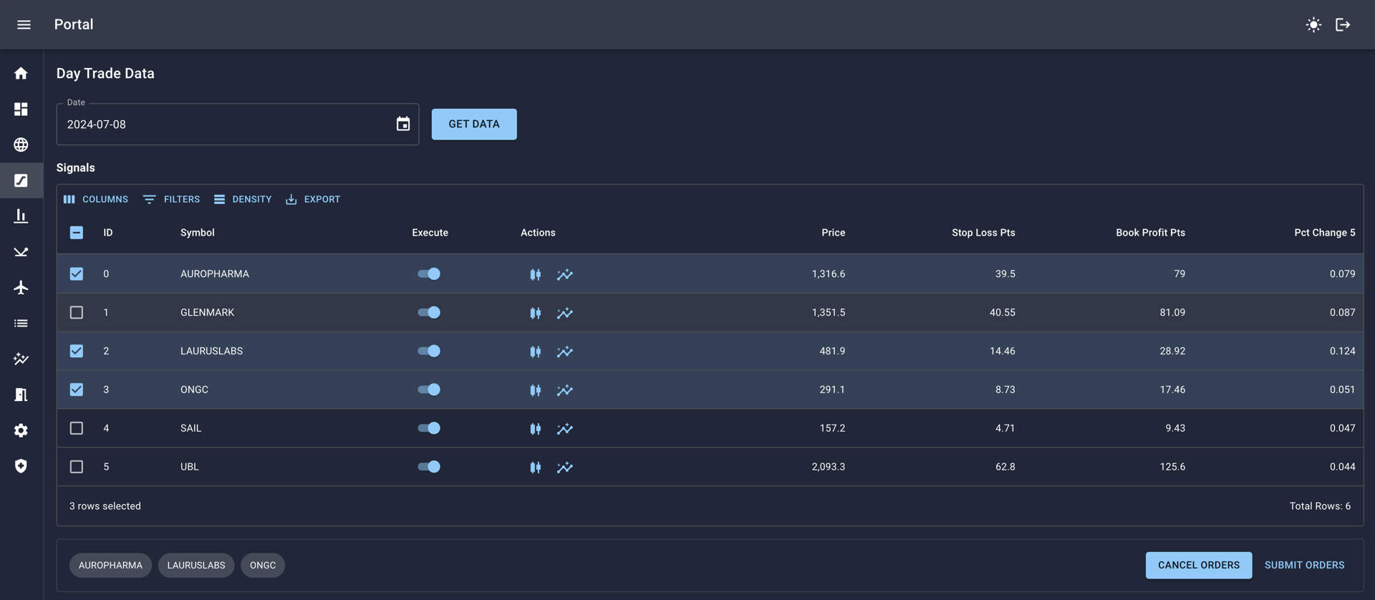The width and height of the screenshot is (1375, 600).
Task: Open candlestick chart for LAURUSLABS
Action: (x=535, y=352)
